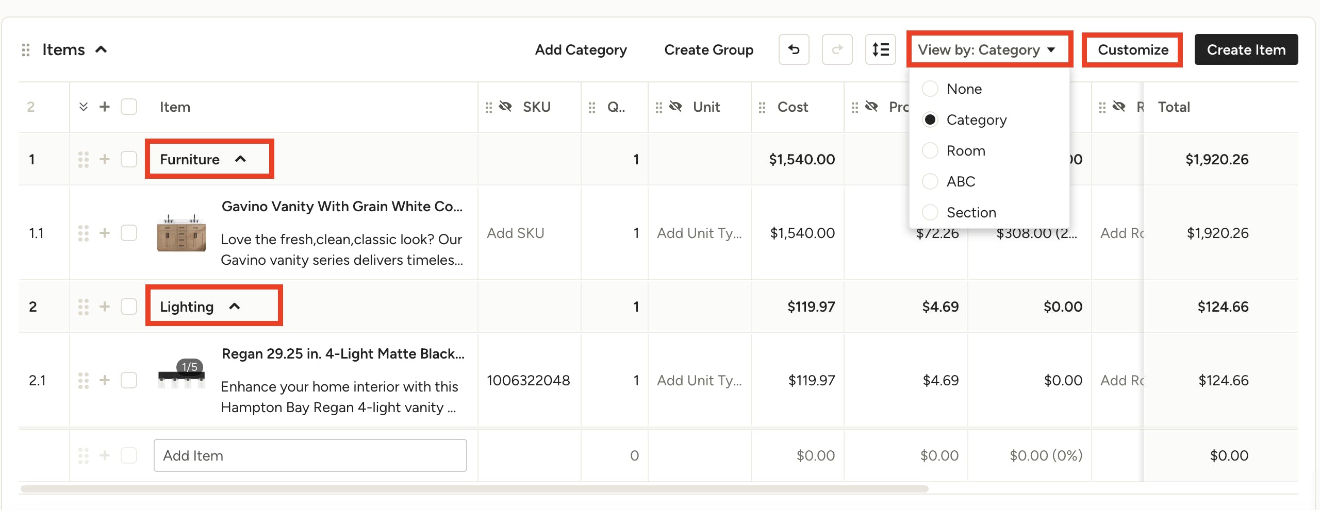The height and width of the screenshot is (510, 1320).
Task: Click drag handle beside Items title
Action: pos(26,50)
